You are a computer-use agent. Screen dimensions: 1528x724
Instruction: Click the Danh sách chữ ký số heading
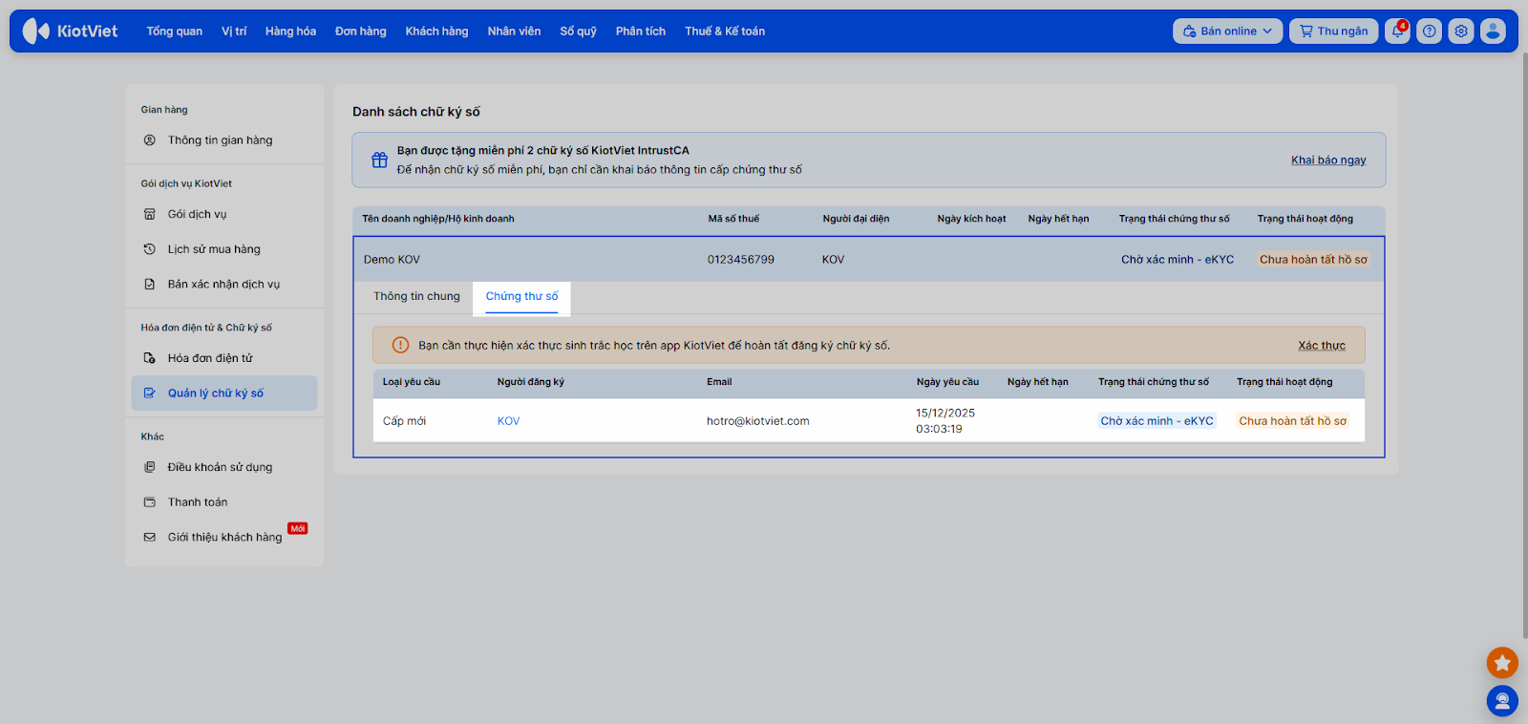pos(416,112)
